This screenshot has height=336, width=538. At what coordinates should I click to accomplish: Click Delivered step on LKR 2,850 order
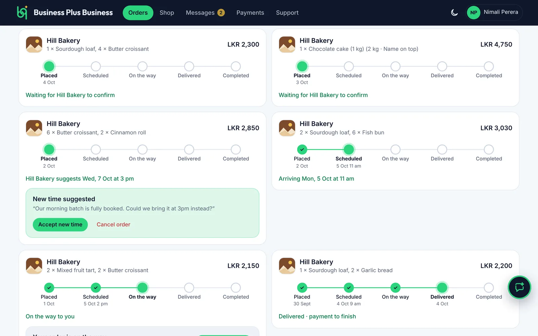click(189, 150)
